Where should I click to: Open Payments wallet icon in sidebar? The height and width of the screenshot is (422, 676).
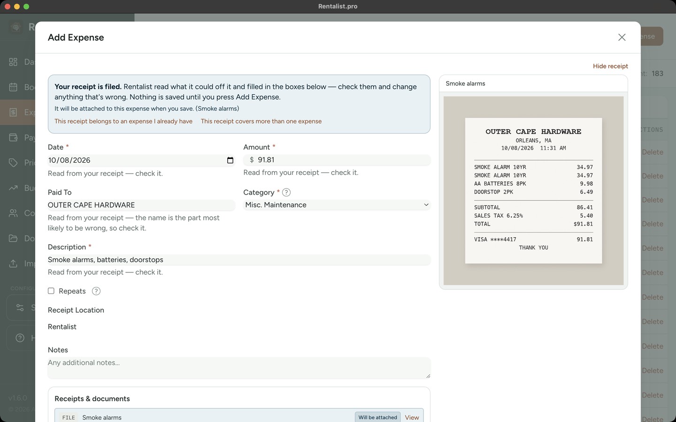tap(13, 137)
